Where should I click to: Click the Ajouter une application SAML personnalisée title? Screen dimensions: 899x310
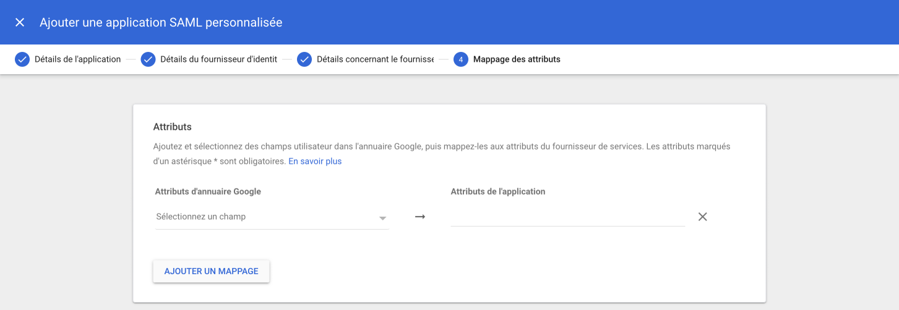point(161,22)
